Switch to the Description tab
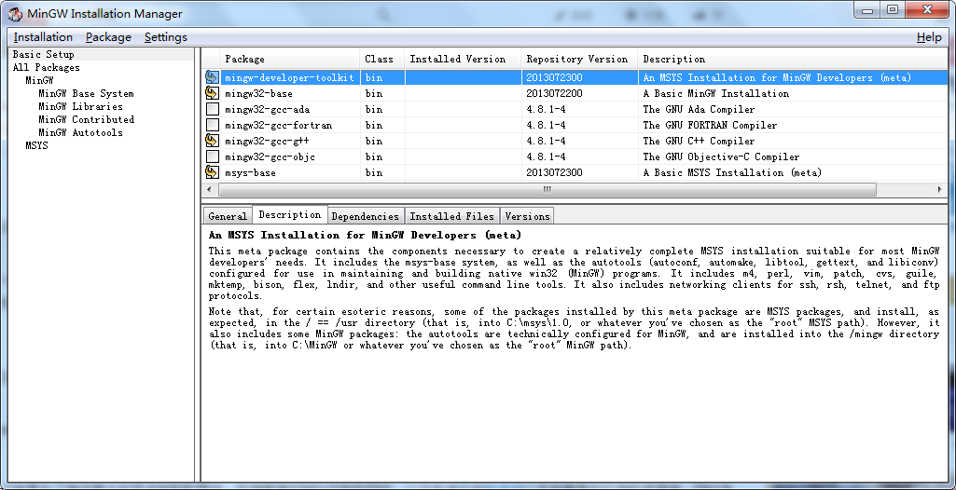The height and width of the screenshot is (490, 956). [x=290, y=214]
